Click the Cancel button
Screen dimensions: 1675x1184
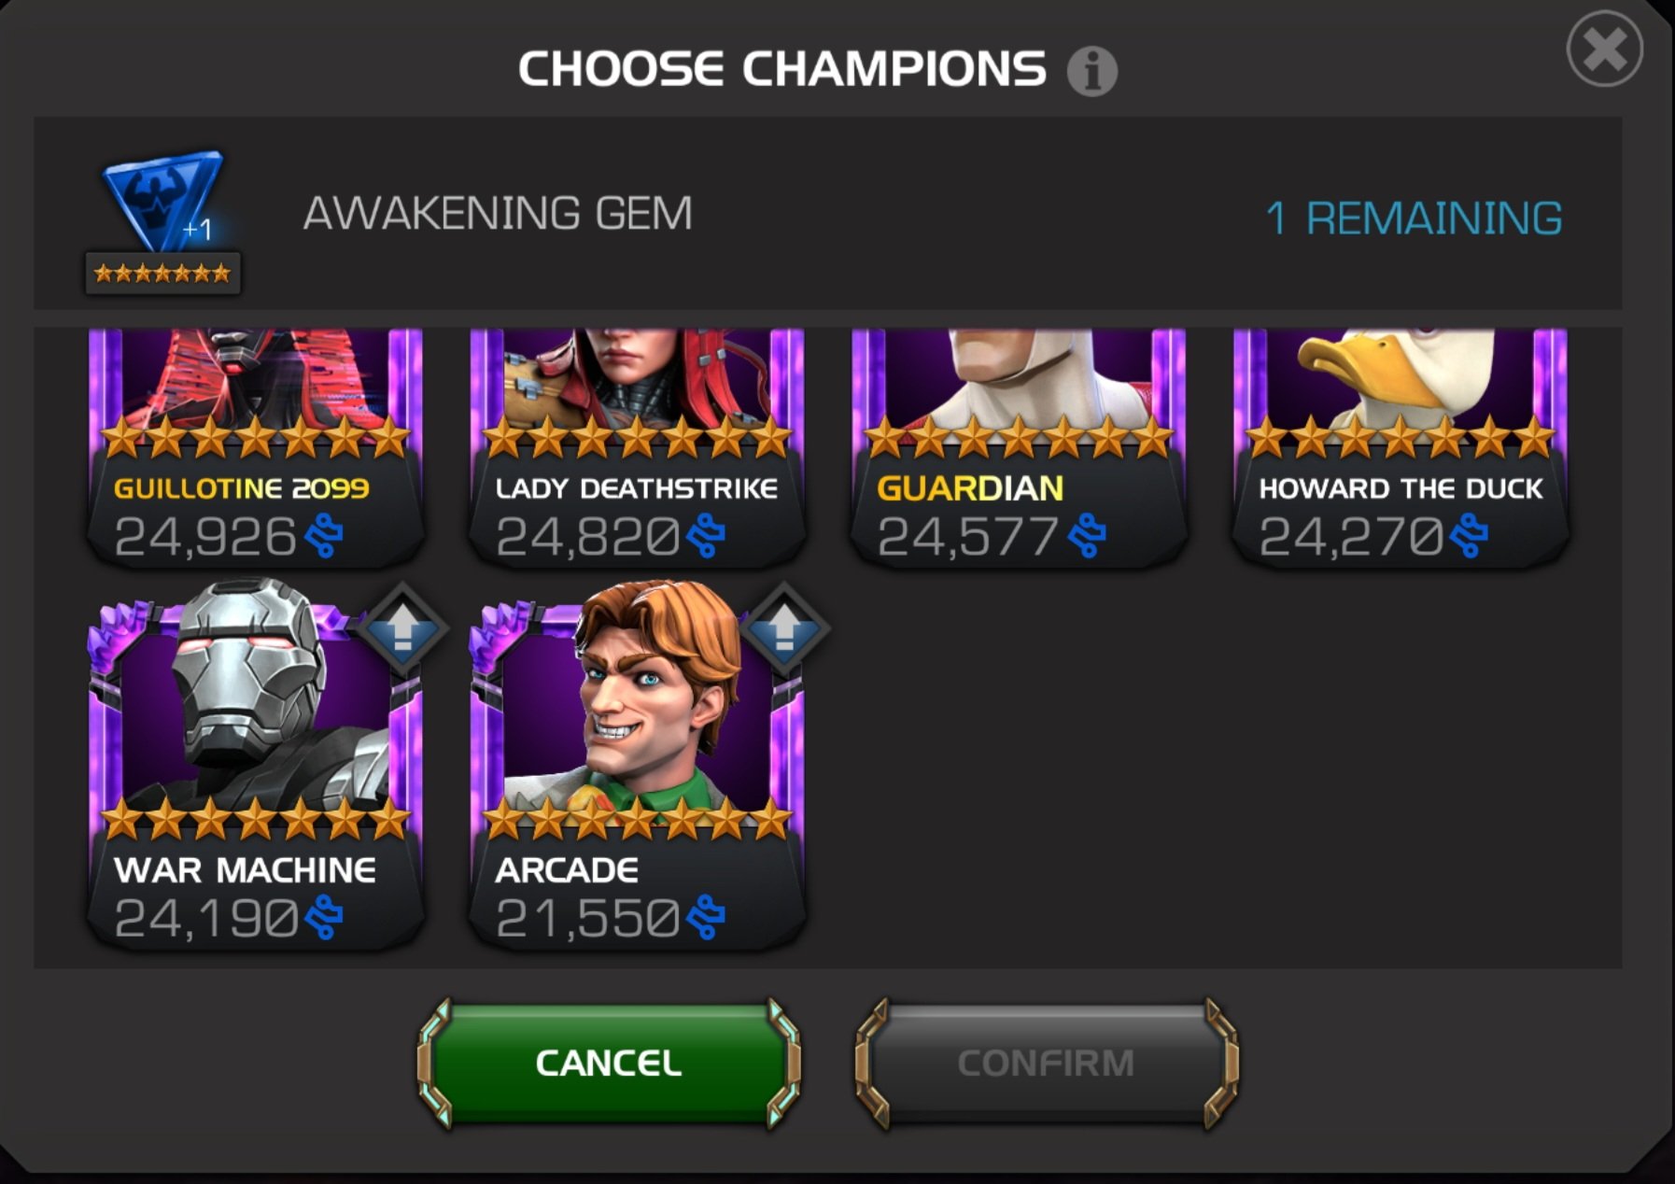609,1063
